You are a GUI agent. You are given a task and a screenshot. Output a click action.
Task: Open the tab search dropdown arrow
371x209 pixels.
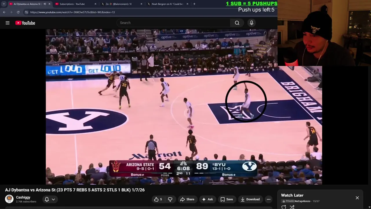4,4
